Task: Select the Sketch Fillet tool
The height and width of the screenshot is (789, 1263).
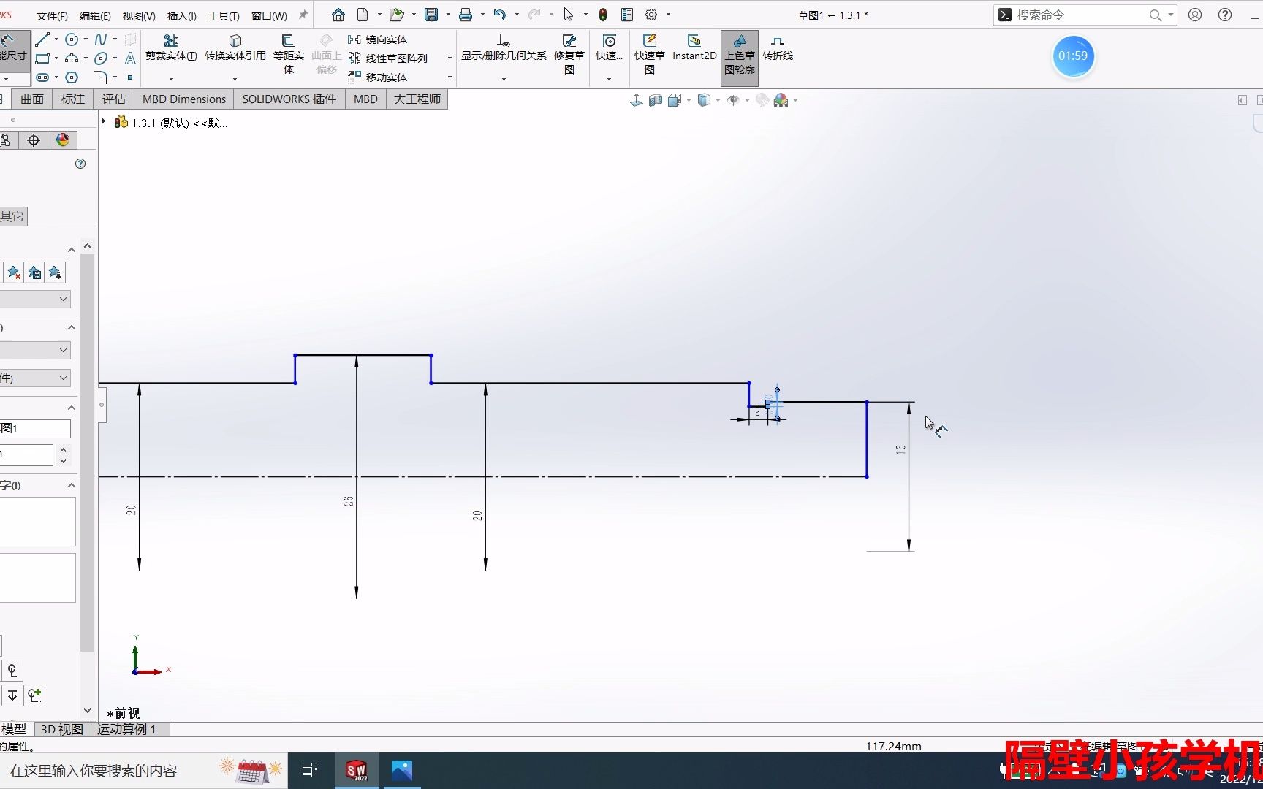Action: 101,77
